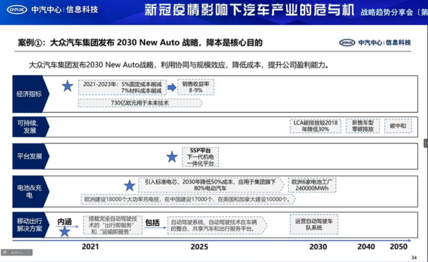
Task: Collapse the comment bar with its left arrow
Action: (29, 253)
